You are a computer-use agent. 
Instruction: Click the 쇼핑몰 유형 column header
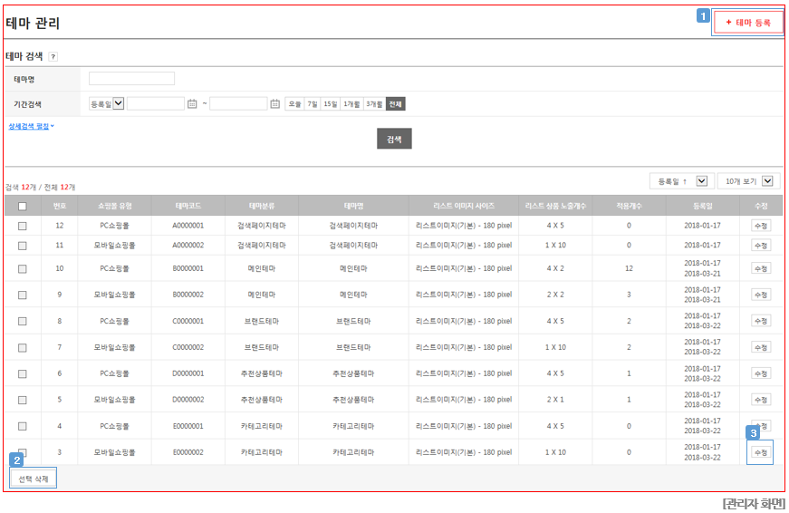(x=115, y=206)
